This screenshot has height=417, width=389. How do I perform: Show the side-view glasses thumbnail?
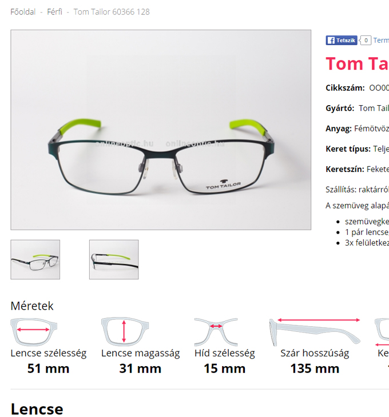[x=114, y=259]
